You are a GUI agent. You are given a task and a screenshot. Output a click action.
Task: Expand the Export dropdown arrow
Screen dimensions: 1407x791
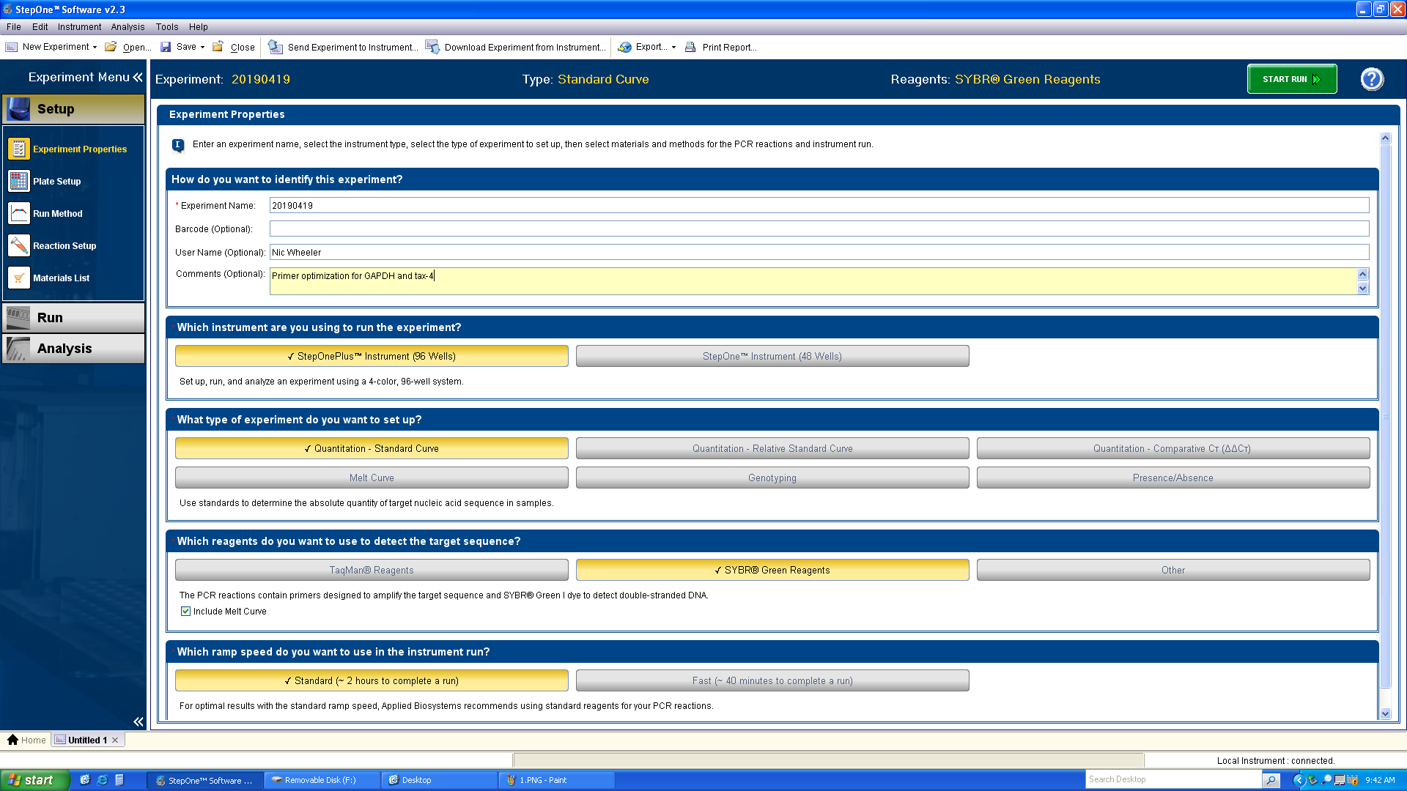(x=673, y=48)
